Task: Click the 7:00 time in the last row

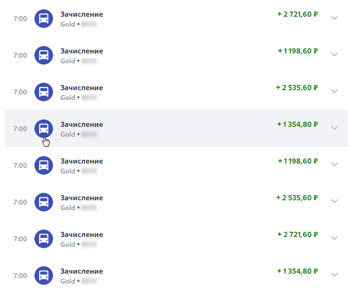Action: pos(20,276)
